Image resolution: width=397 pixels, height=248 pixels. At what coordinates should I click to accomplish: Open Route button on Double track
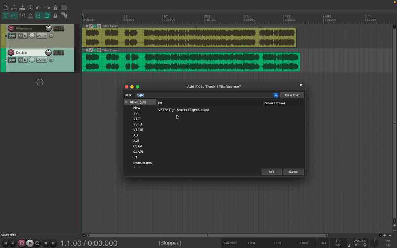[12, 60]
